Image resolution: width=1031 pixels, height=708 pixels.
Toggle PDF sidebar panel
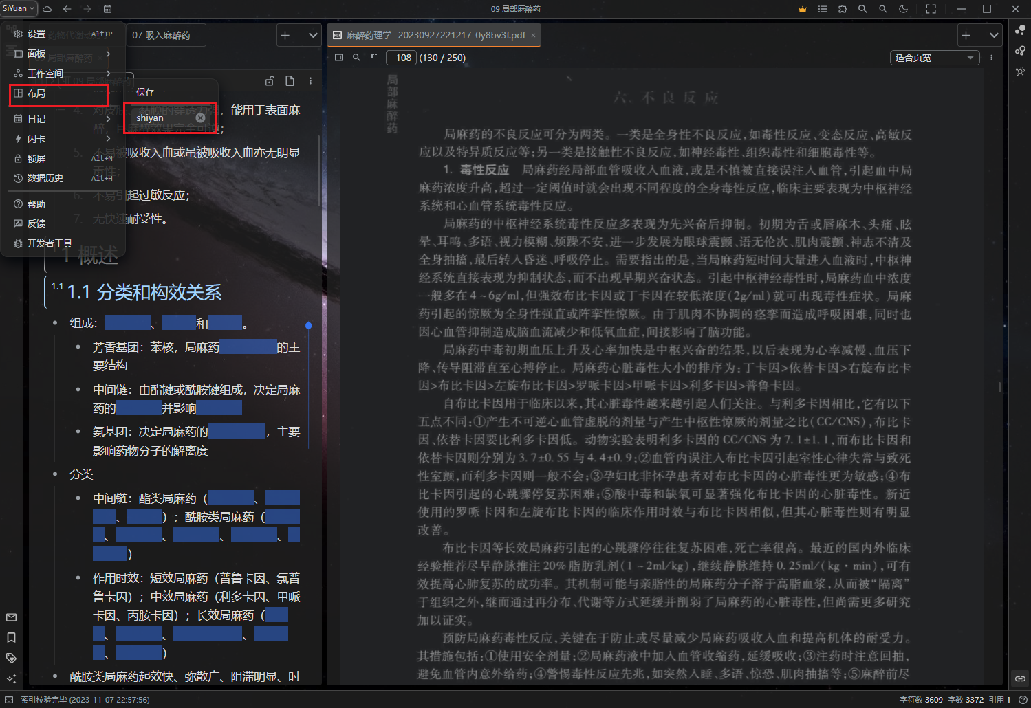tap(338, 58)
